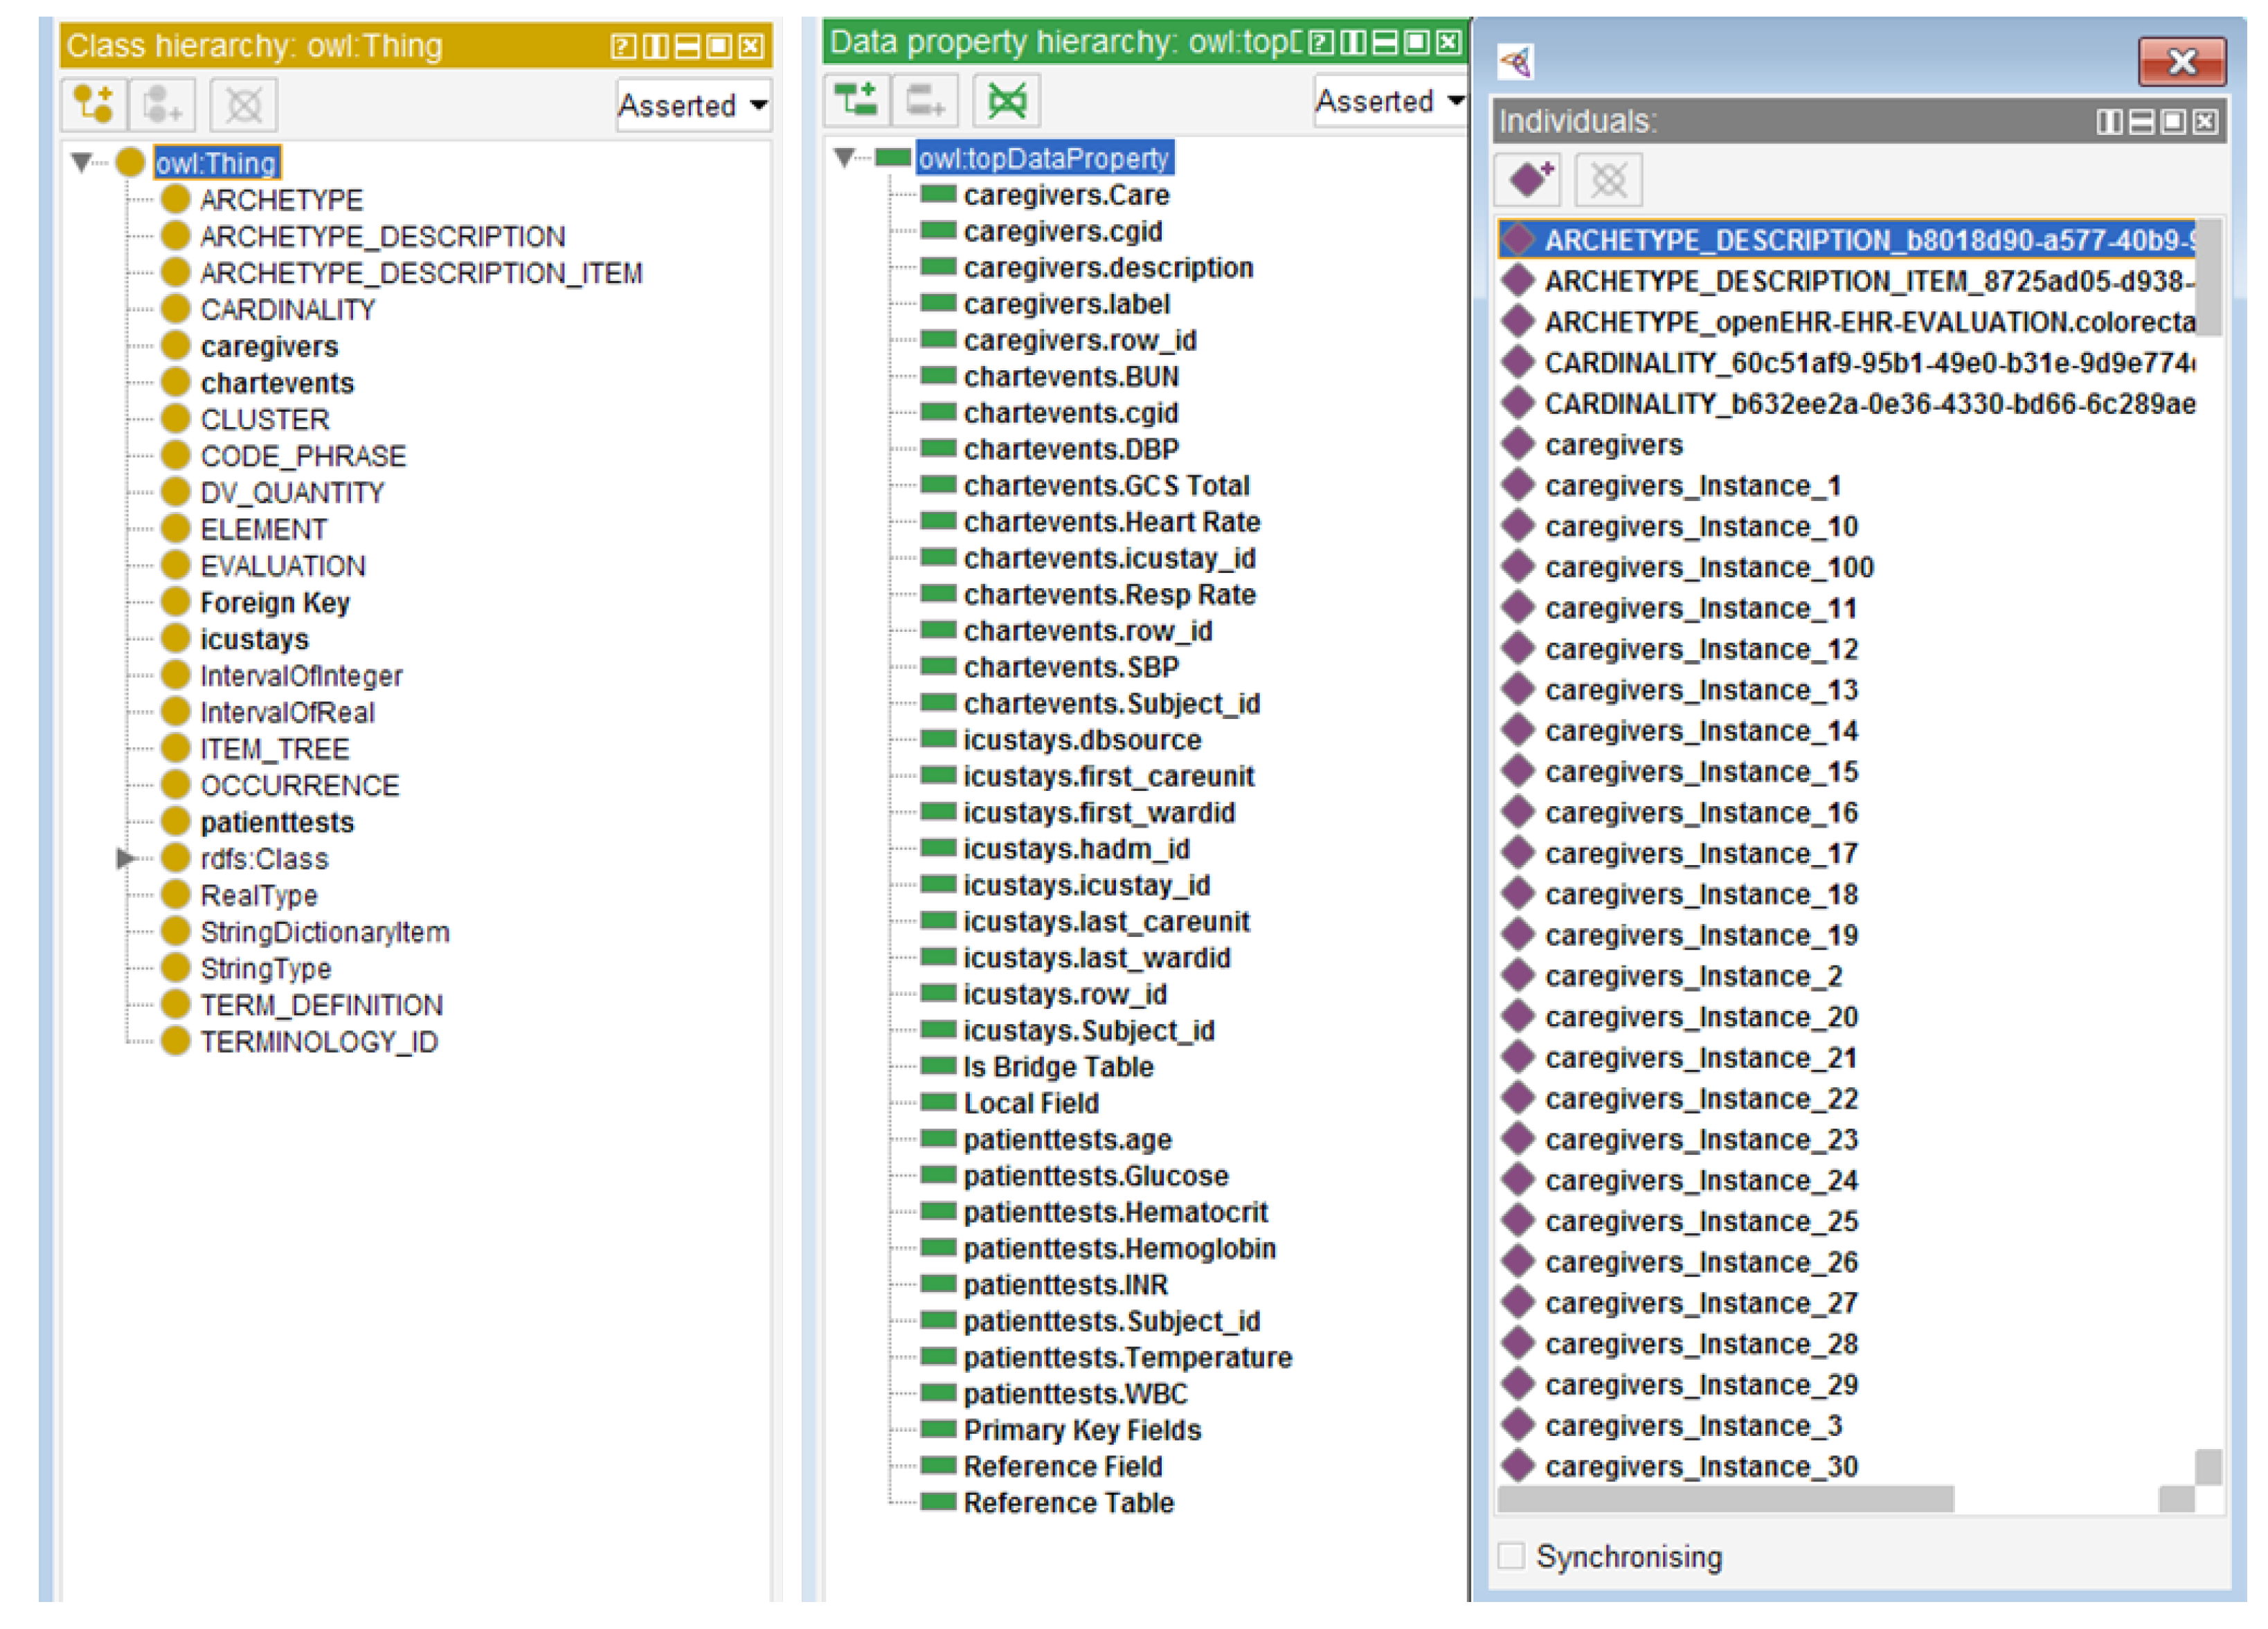
Task: Select the caregivers_Instance_15 individual
Action: click(x=1700, y=772)
